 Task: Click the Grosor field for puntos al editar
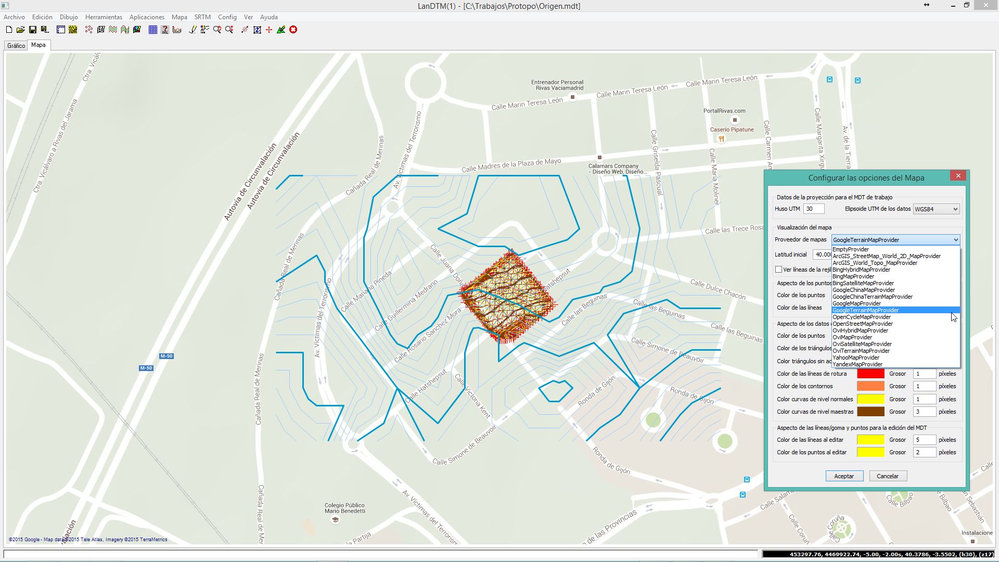click(925, 452)
